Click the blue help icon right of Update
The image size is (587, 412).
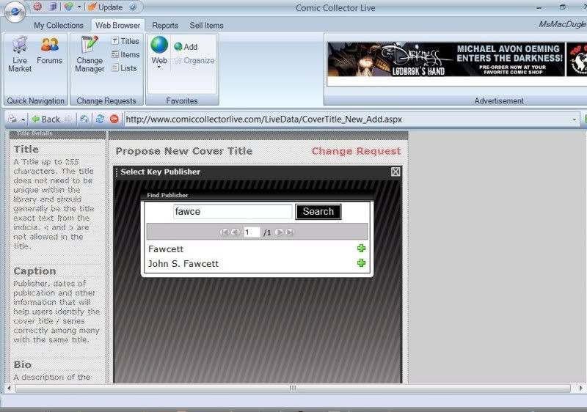coord(132,7)
